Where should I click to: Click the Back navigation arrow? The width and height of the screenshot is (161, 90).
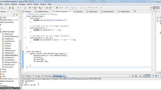94,8
